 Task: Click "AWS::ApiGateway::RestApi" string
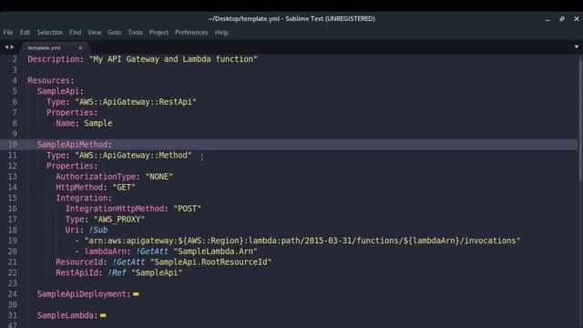[136, 102]
